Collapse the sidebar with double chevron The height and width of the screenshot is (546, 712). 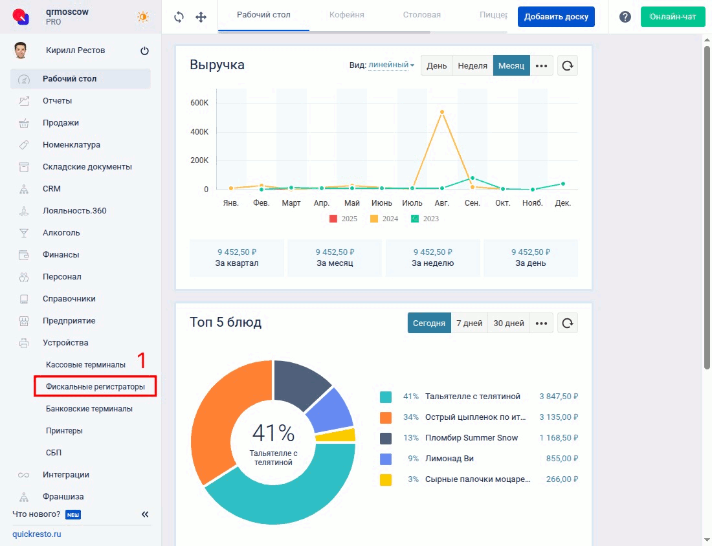pos(145,514)
